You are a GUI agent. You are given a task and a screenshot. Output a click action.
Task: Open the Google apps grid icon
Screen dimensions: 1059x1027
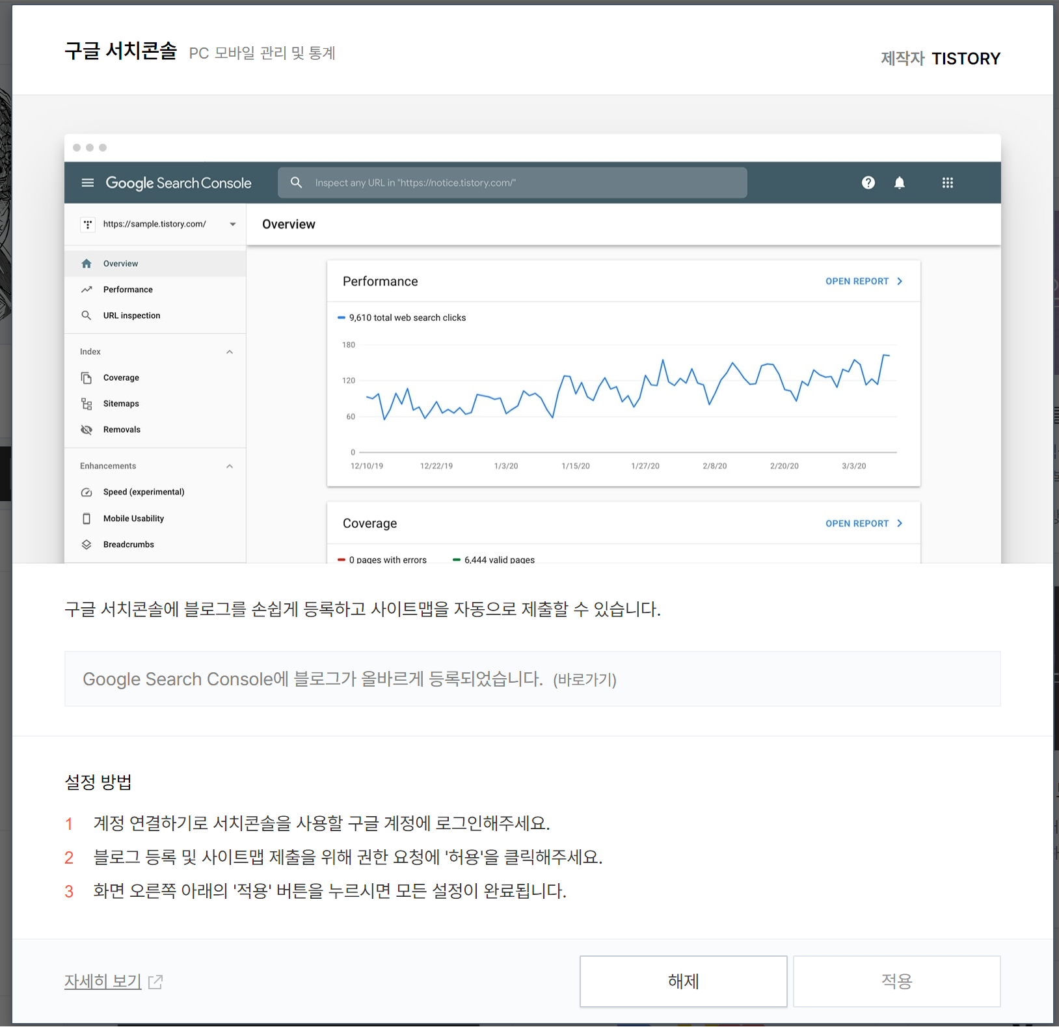(948, 183)
